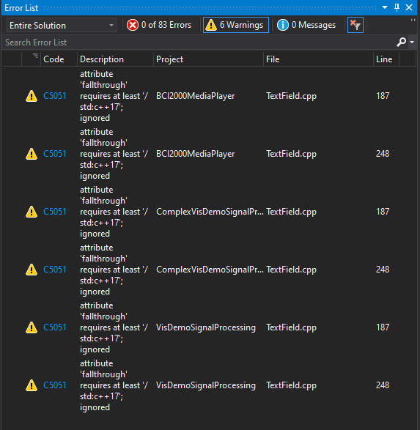The image size is (420, 430).
Task: Click warning icon of ComplexVisDemoSignalPr... line 248 row
Action: click(32, 270)
